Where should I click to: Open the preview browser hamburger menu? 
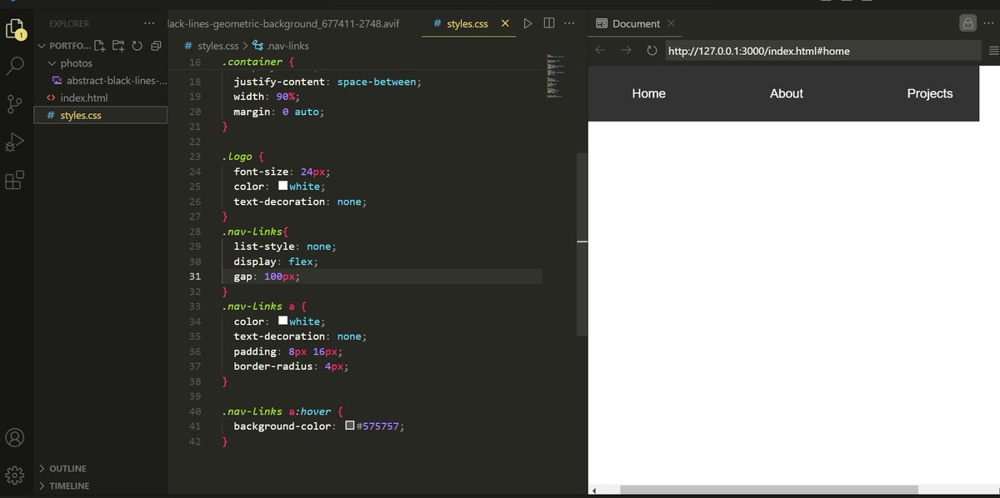(993, 51)
